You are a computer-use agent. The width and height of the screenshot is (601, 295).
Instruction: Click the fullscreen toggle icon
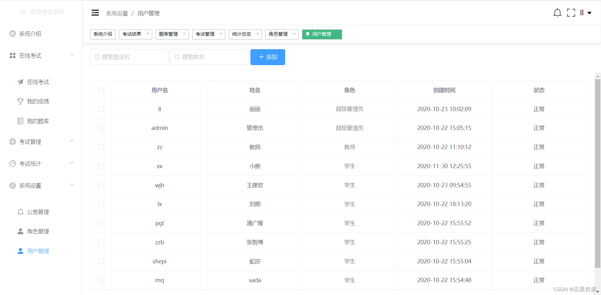pos(571,13)
